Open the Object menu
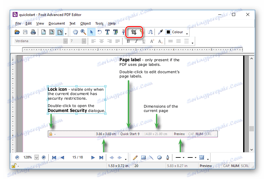 (x=86, y=23)
